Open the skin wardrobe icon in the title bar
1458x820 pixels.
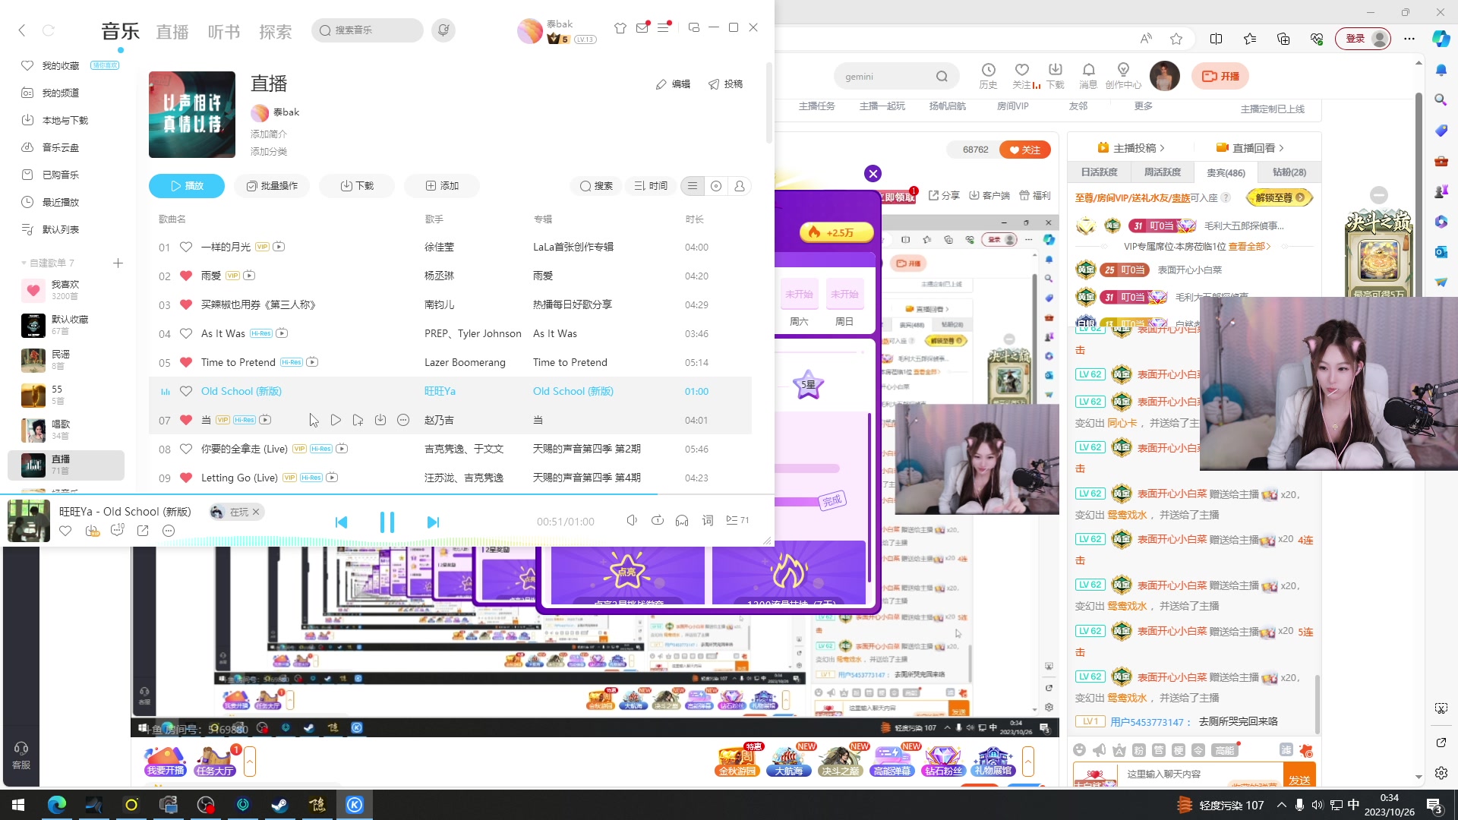620,28
